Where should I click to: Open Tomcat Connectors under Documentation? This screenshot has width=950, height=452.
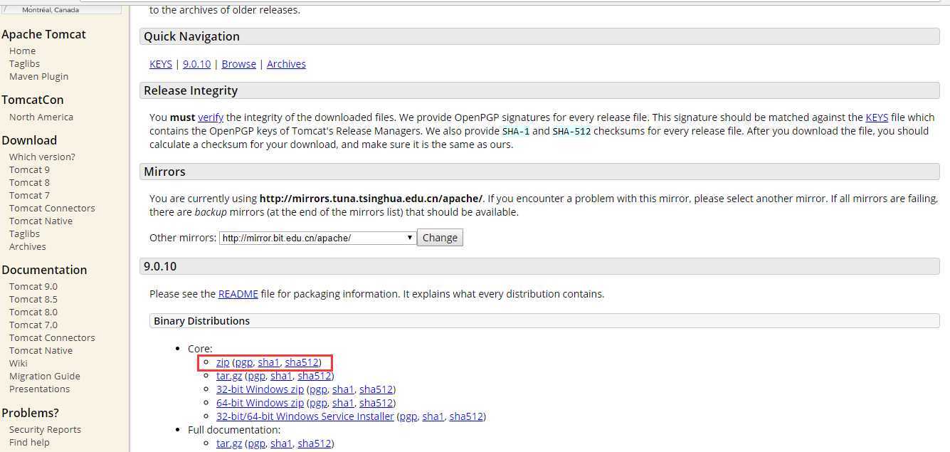click(x=52, y=337)
